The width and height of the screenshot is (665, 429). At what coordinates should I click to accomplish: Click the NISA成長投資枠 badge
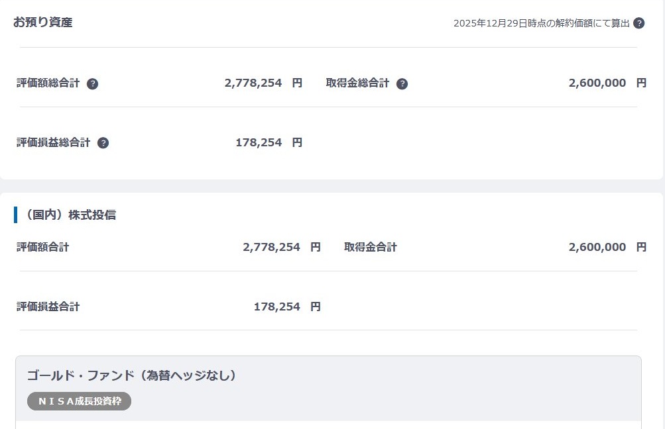click(x=80, y=401)
